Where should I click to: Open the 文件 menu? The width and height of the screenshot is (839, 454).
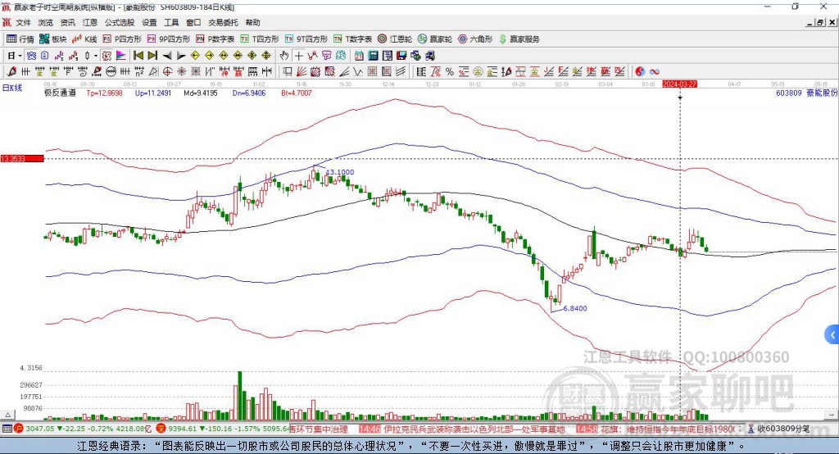(x=23, y=22)
